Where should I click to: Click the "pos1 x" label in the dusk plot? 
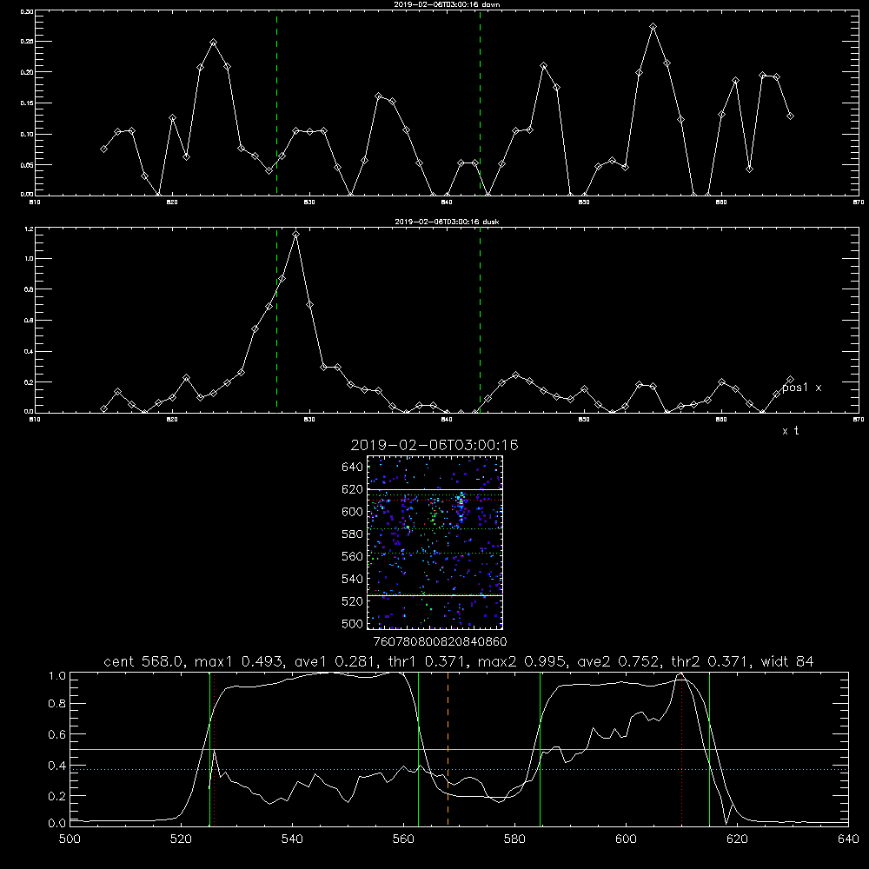click(801, 388)
